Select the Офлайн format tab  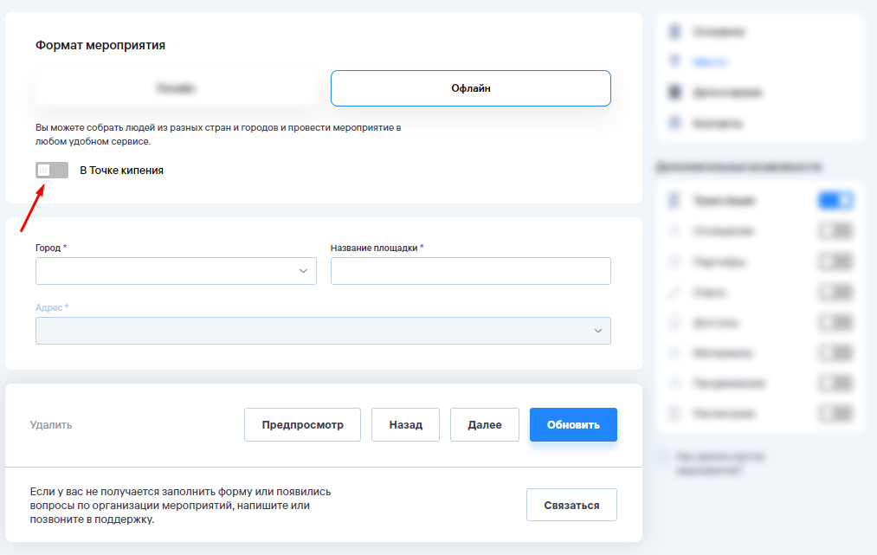coord(471,88)
